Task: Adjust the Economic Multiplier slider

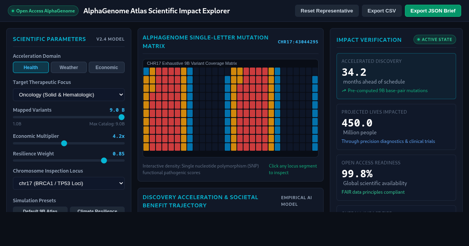Action: (69, 143)
